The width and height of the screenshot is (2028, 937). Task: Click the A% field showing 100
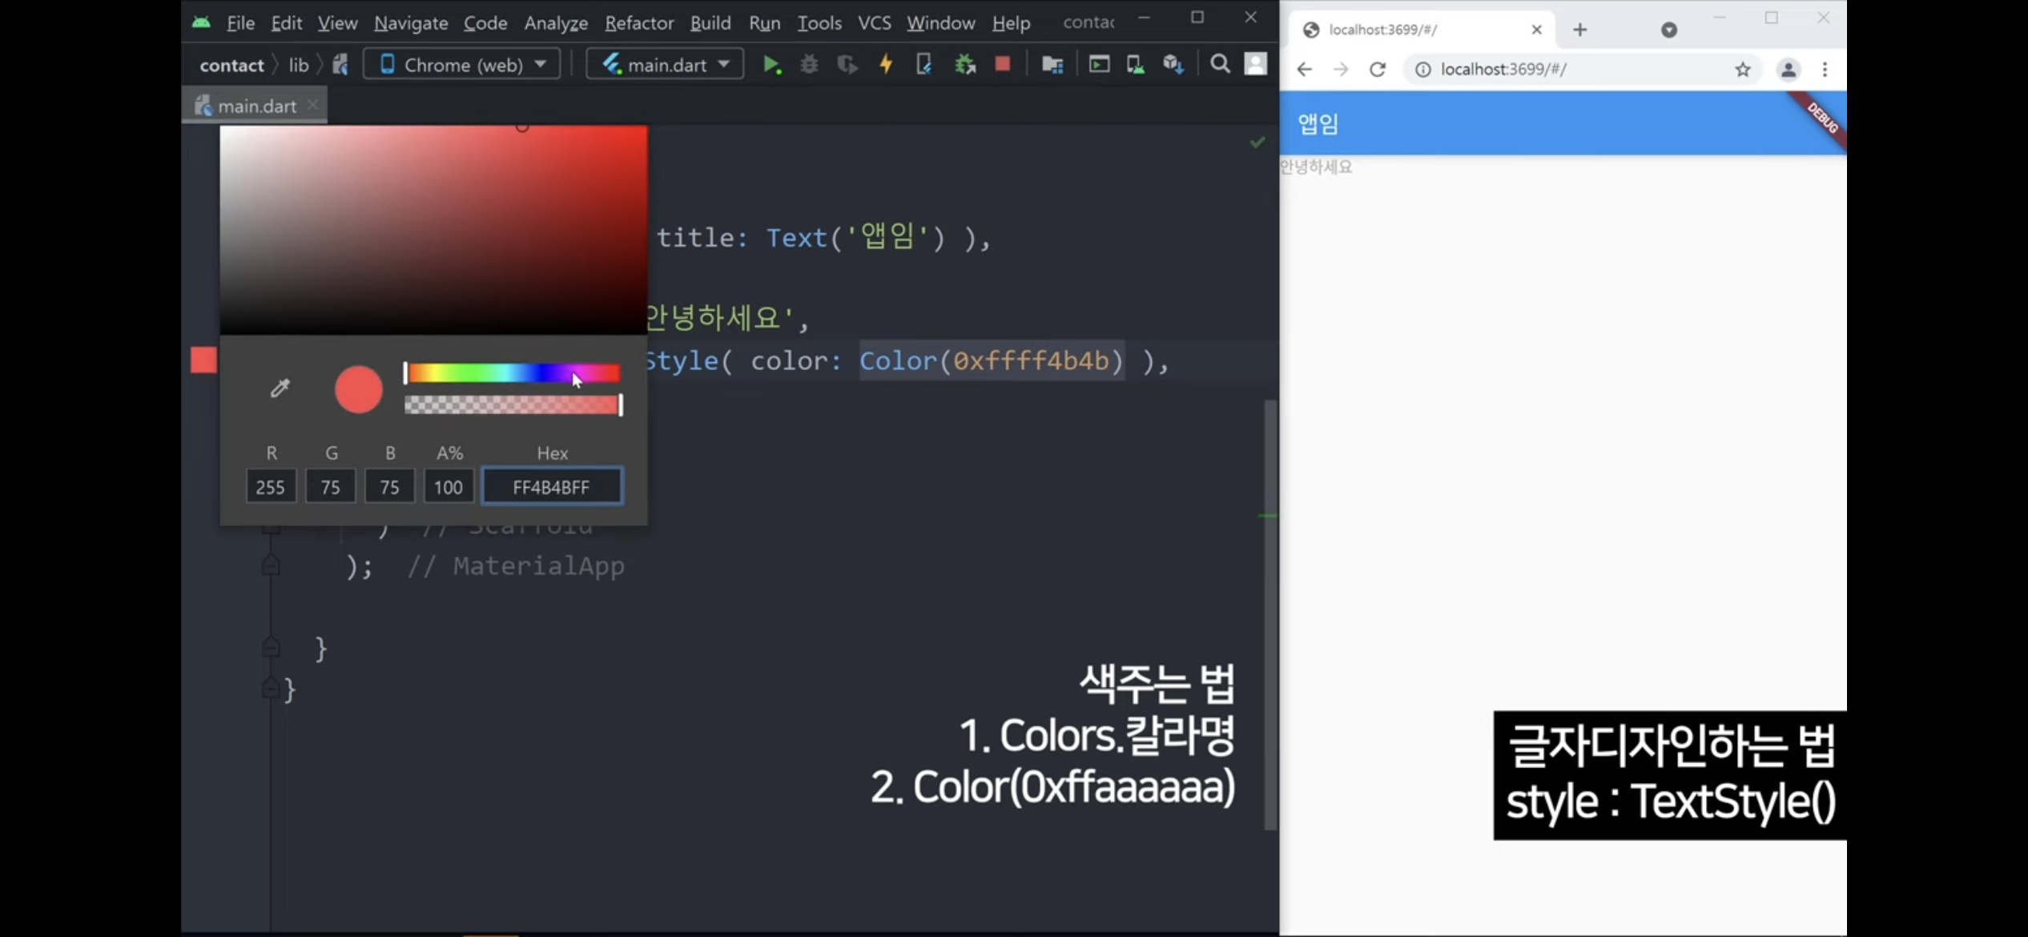click(x=449, y=487)
